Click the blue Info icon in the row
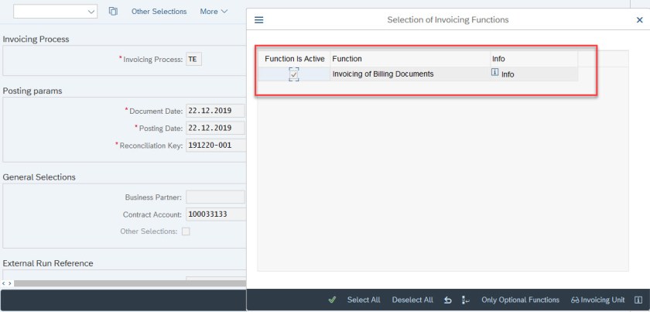 coord(495,74)
